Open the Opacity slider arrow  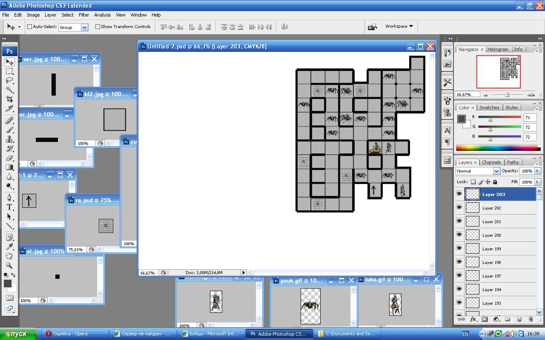[537, 171]
